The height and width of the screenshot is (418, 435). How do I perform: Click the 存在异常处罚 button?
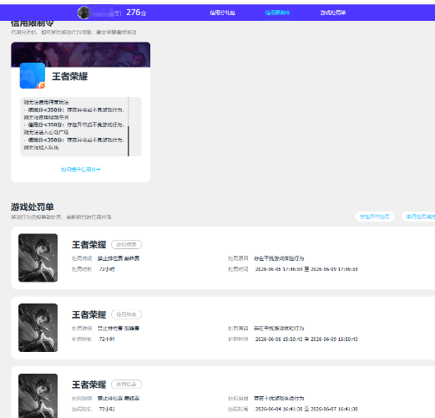click(x=375, y=217)
